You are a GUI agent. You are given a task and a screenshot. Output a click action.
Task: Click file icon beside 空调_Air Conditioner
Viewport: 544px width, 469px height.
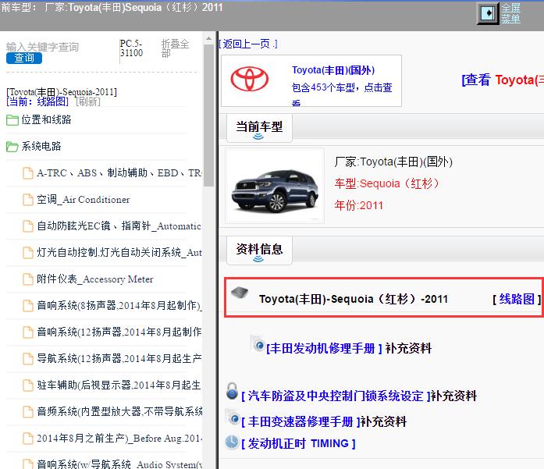28,200
